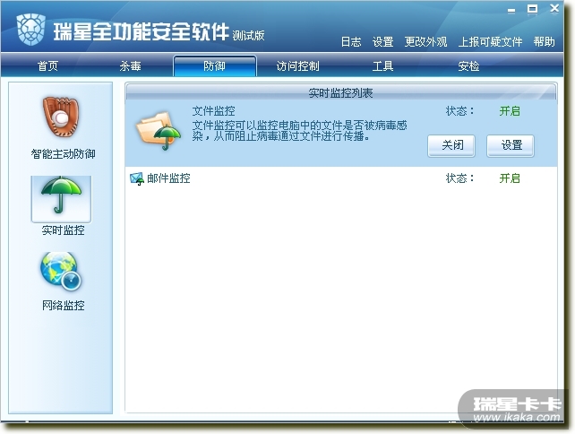575x434 pixels.
Task: Maximize the Rising security window
Action: (533, 9)
